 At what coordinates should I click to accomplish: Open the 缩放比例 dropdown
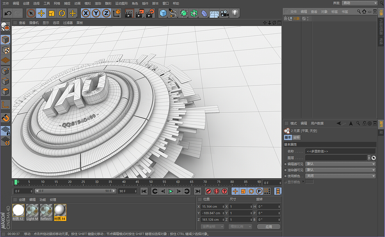[240, 226]
